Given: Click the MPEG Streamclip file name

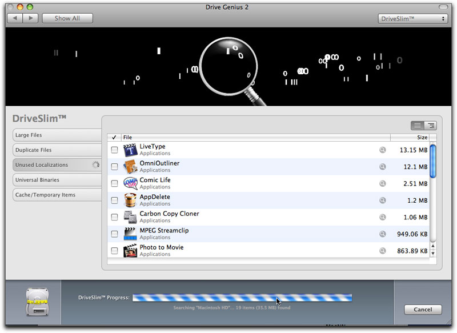Looking at the screenshot, I should pos(164,230).
